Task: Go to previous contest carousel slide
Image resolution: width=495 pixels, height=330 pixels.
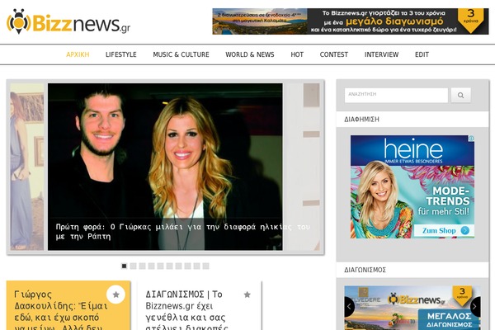Action: point(349,306)
